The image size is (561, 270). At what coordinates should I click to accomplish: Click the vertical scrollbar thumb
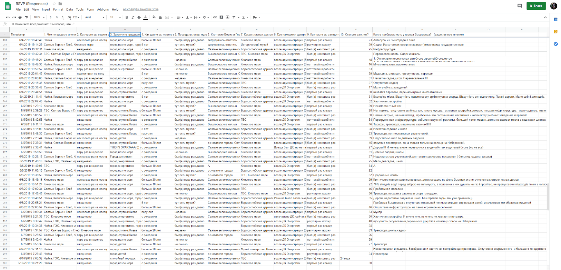(x=548, y=197)
